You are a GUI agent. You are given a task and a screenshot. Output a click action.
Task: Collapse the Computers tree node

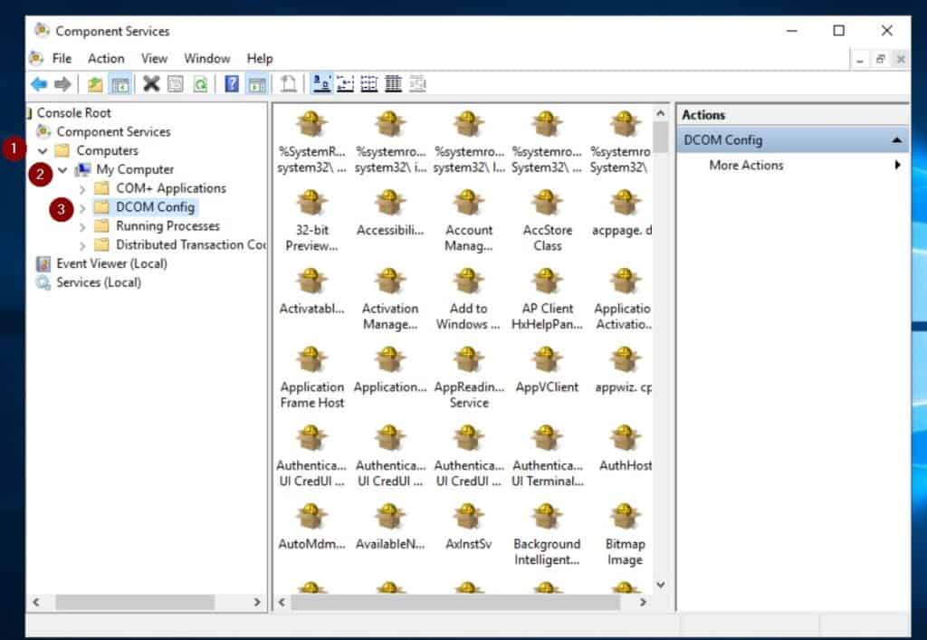43,151
